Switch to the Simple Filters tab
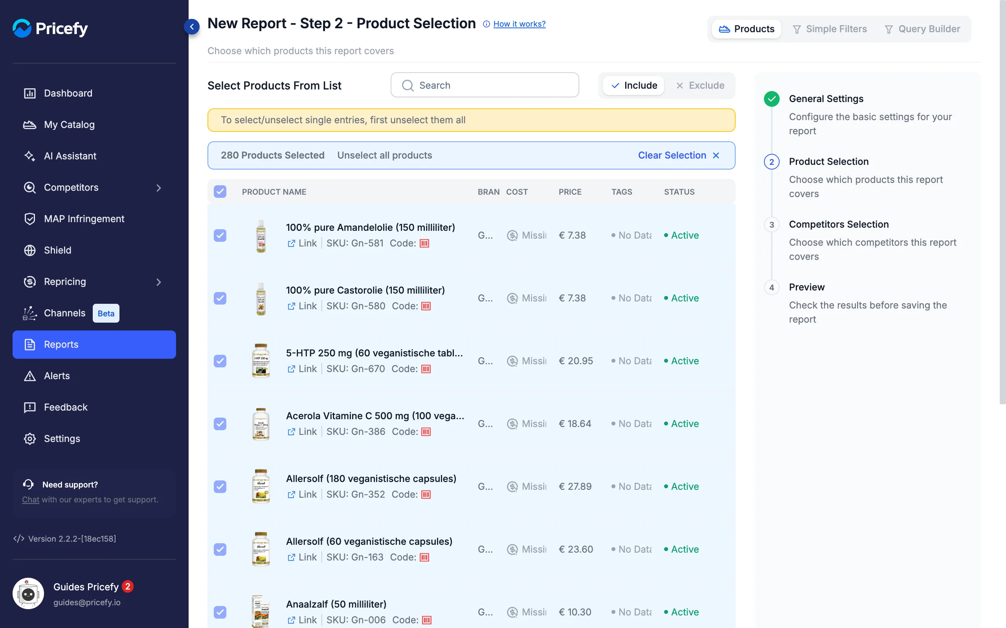This screenshot has height=628, width=1006. pyautogui.click(x=829, y=29)
